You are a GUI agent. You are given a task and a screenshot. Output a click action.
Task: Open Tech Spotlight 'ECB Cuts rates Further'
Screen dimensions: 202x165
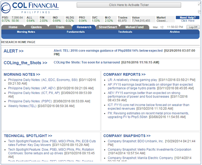52,143
